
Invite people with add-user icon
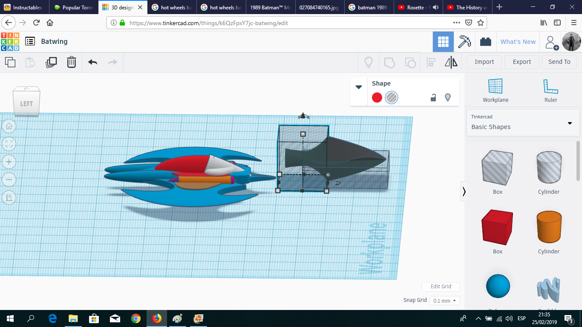[x=551, y=42]
